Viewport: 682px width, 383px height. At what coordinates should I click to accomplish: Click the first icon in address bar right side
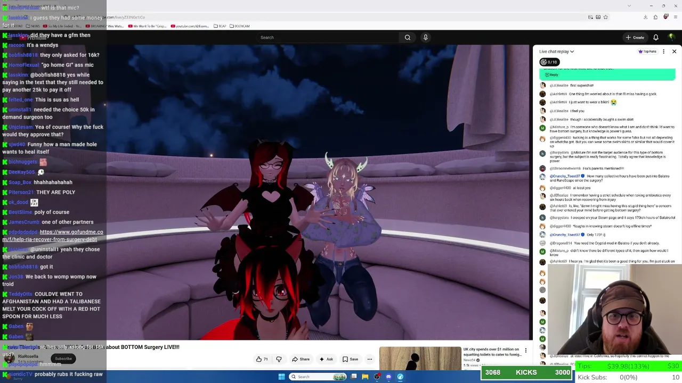pyautogui.click(x=590, y=17)
